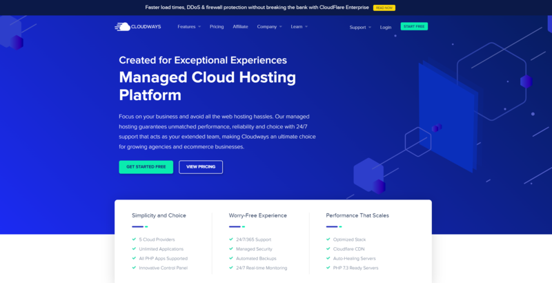Click the checkmark beside Innovative Control Panel
This screenshot has height=283, width=552.
134,268
